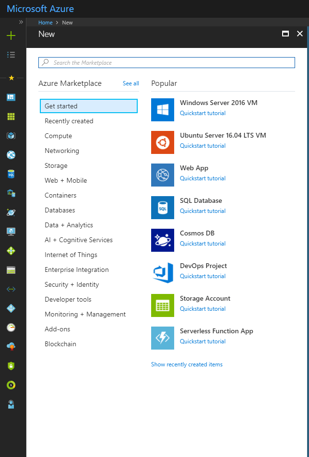The width and height of the screenshot is (309, 457).
Task: Open Quickstart tutorial for Cosmos DB
Action: (202, 244)
